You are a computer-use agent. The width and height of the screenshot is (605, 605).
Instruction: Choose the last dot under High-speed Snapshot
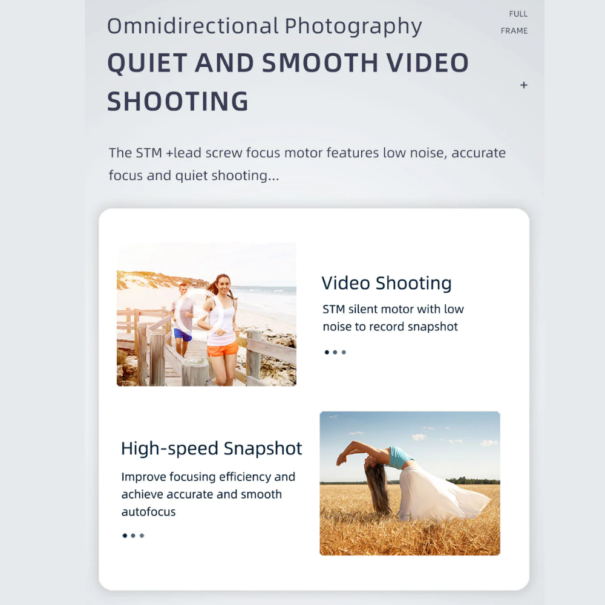[142, 535]
